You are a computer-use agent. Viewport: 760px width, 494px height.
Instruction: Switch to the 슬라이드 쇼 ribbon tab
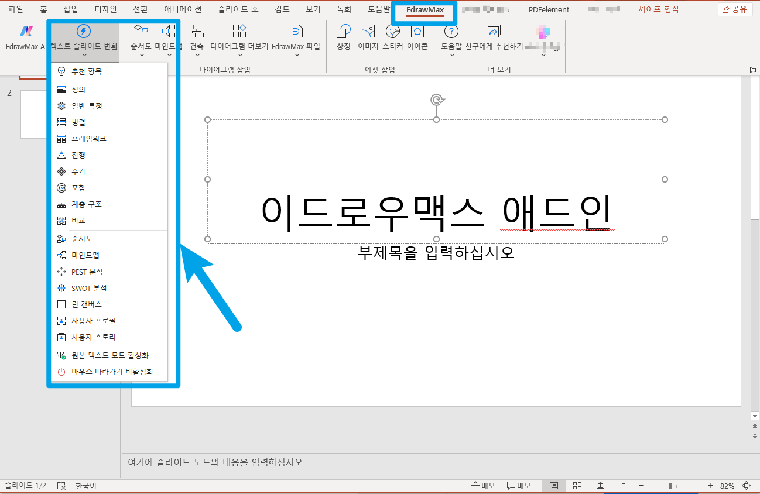click(x=239, y=9)
